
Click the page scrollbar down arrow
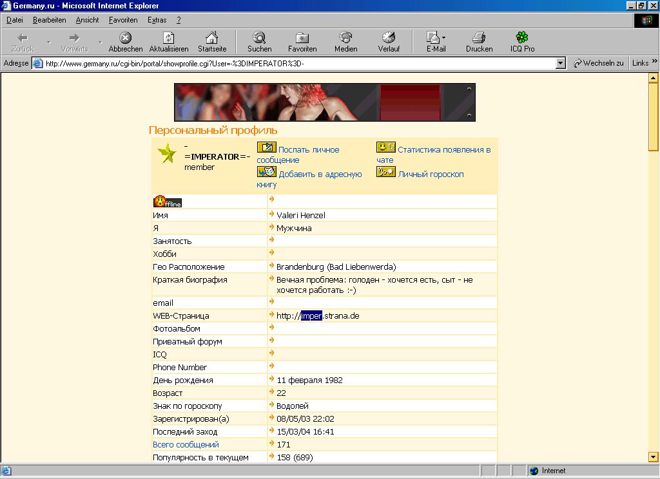(654, 456)
